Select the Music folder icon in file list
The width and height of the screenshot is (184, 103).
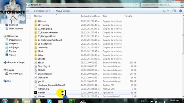point(36,51)
